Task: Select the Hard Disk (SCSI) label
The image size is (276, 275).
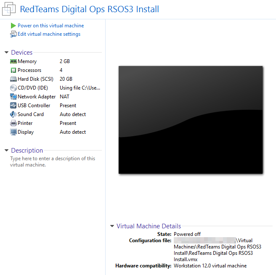Action: 36,79
